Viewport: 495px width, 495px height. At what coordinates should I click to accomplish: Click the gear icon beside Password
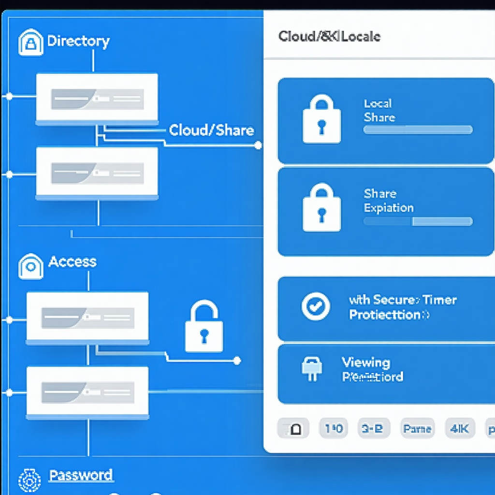click(29, 480)
